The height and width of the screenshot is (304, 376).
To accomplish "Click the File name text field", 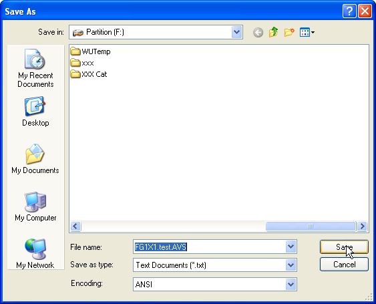I will pos(209,247).
